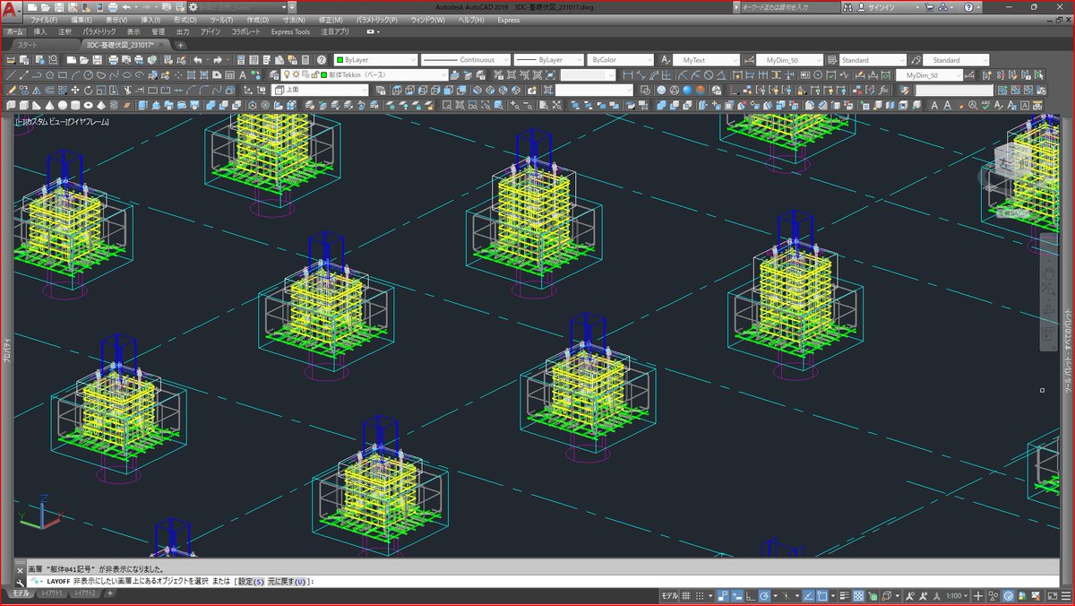Select the Erase tool in modify toolbar

coord(10,91)
